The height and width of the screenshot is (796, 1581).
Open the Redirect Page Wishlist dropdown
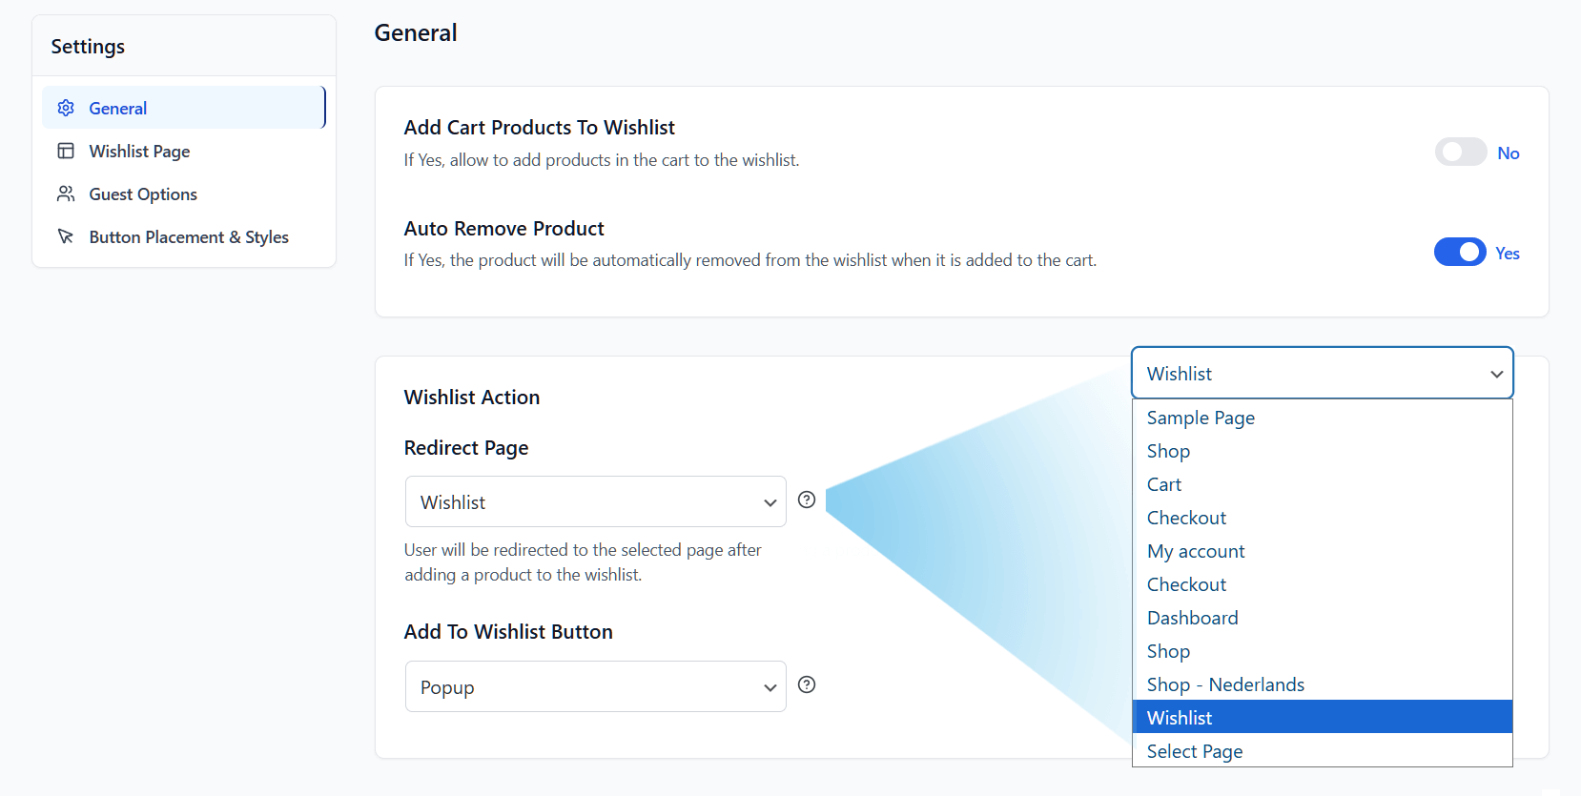(595, 501)
